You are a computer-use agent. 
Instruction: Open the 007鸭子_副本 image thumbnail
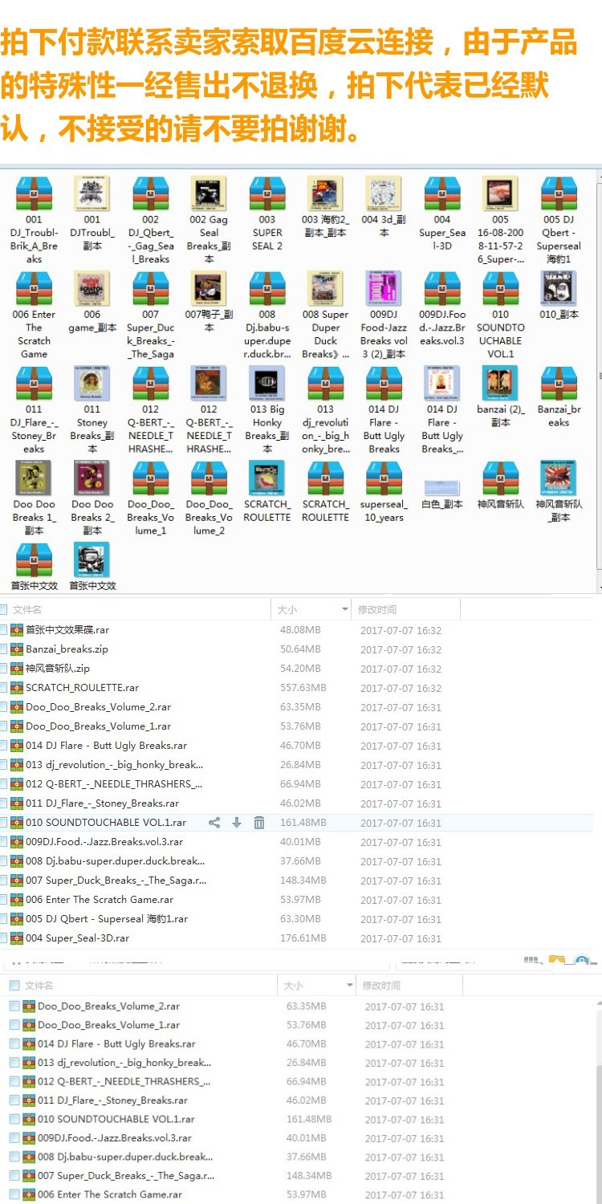209,289
